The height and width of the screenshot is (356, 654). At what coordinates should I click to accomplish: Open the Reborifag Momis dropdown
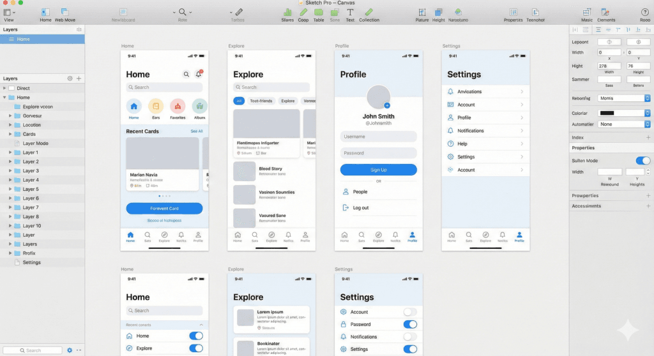[623, 98]
